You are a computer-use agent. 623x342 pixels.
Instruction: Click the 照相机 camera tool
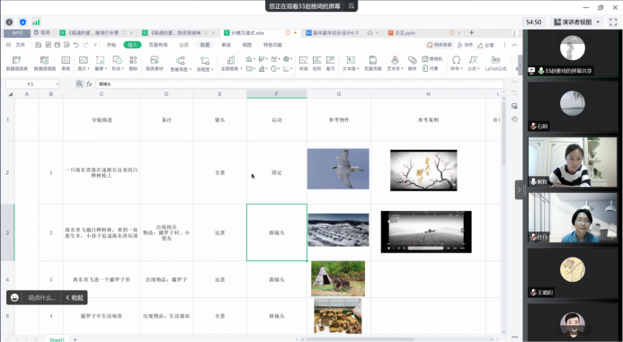click(432, 58)
